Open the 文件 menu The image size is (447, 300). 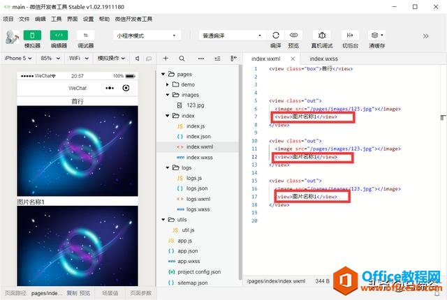[24, 19]
